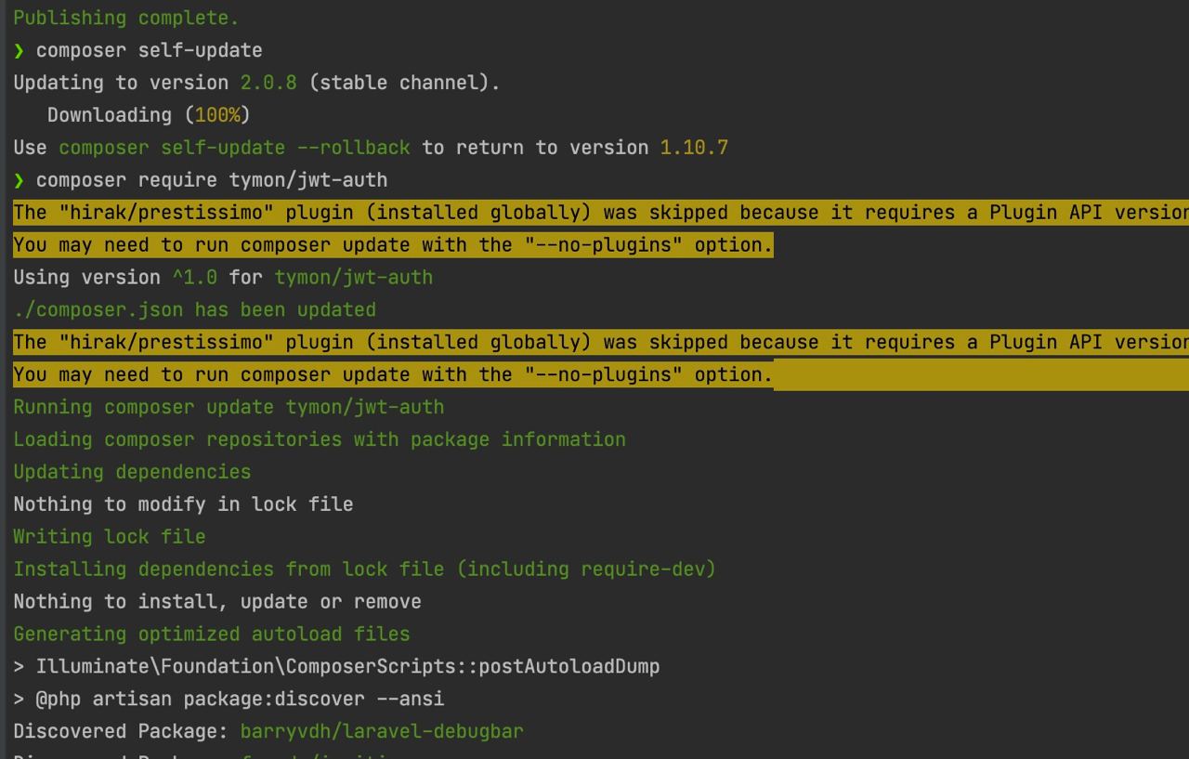Click rollback version 1.10.7

click(x=694, y=148)
